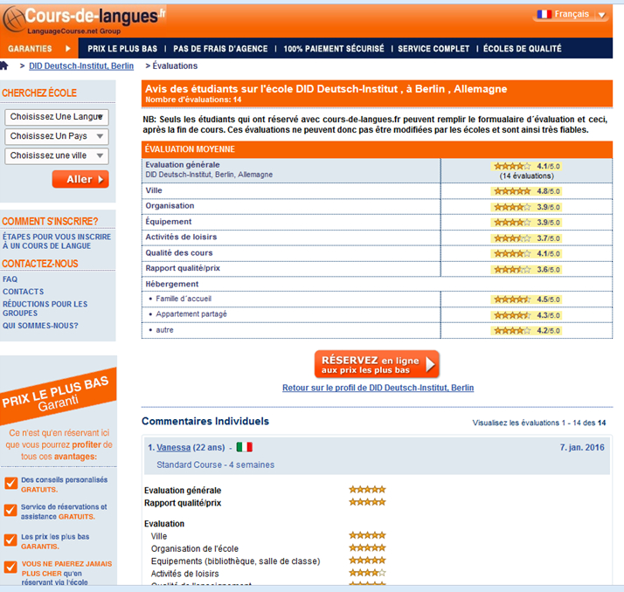Click Qualité des cours 4.1/5.0 stars
The image size is (624, 592).
[512, 254]
